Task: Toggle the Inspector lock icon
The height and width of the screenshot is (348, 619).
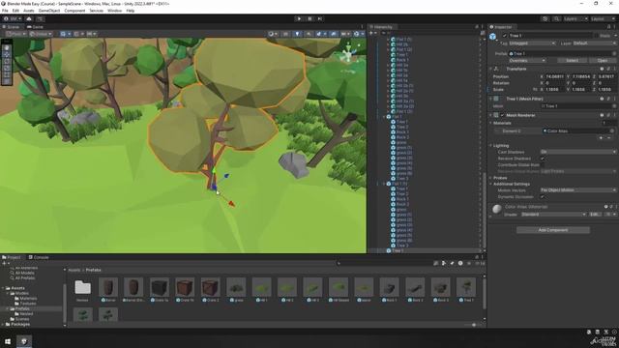Action: pyautogui.click(x=608, y=27)
